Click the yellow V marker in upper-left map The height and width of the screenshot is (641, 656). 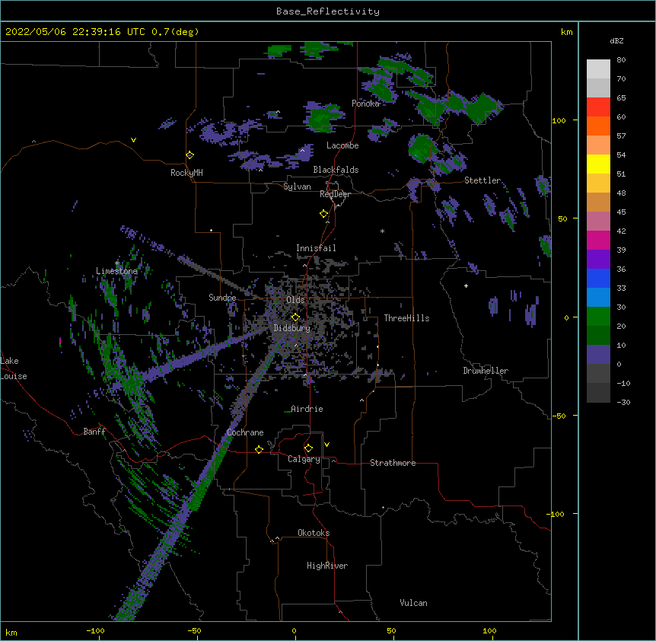133,140
